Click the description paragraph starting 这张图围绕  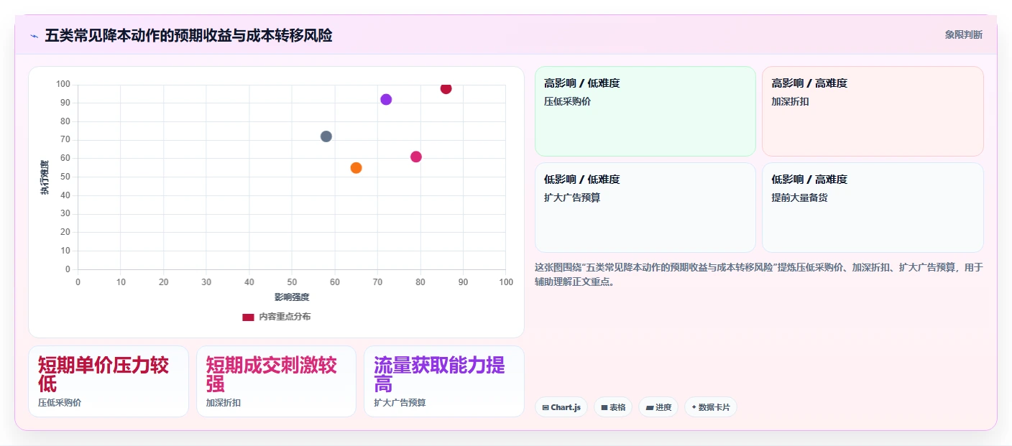pyautogui.click(x=758, y=274)
